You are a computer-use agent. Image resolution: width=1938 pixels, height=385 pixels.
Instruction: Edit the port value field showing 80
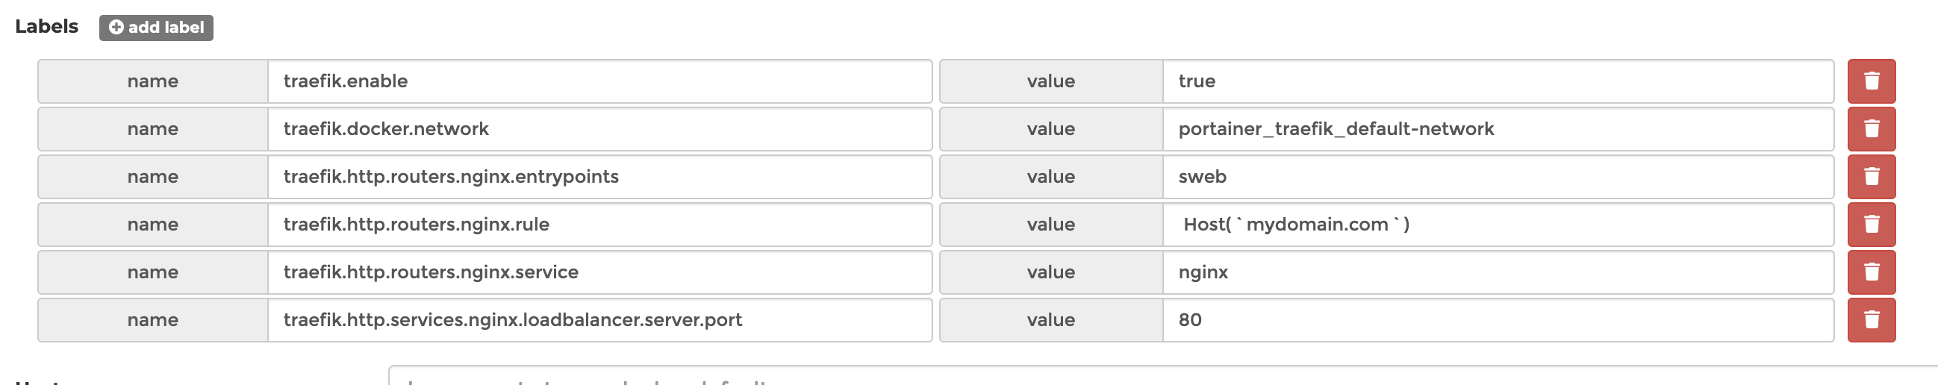click(1497, 320)
